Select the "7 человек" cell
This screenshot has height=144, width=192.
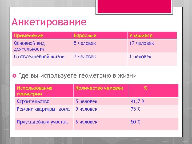pos(100,59)
